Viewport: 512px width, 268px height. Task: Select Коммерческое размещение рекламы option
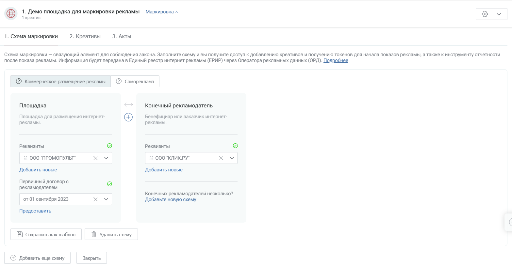[x=60, y=81]
